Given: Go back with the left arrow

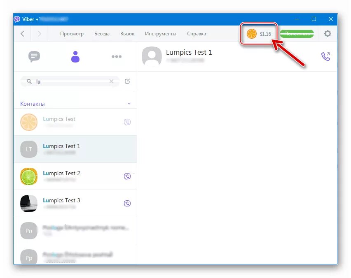Looking at the screenshot, I should 22,34.
